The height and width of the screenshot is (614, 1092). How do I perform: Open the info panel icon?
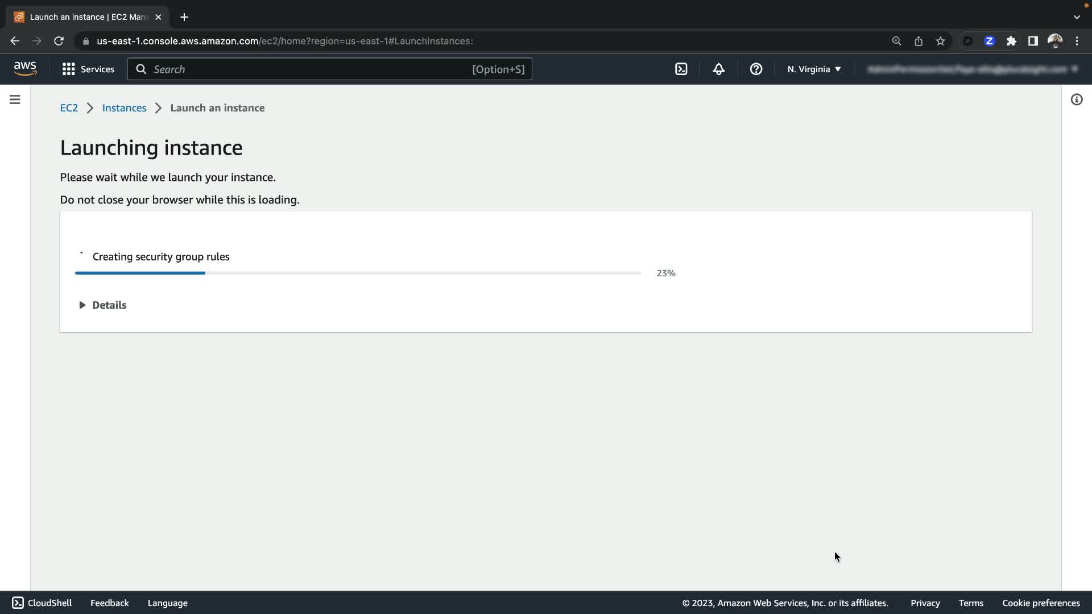pos(1076,99)
